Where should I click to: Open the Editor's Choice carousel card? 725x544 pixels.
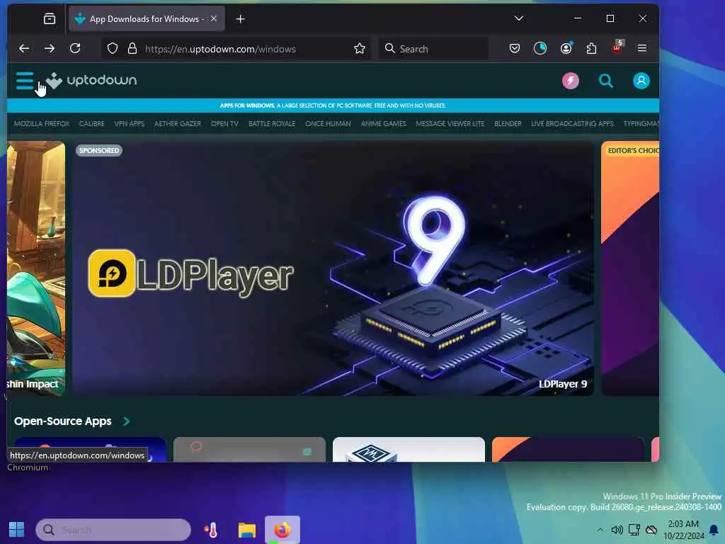(x=630, y=268)
